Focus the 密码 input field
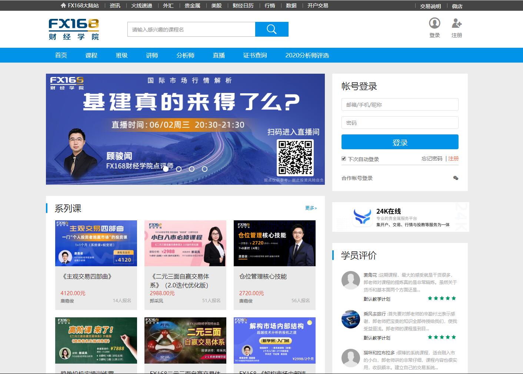The image size is (523, 374). point(400,123)
